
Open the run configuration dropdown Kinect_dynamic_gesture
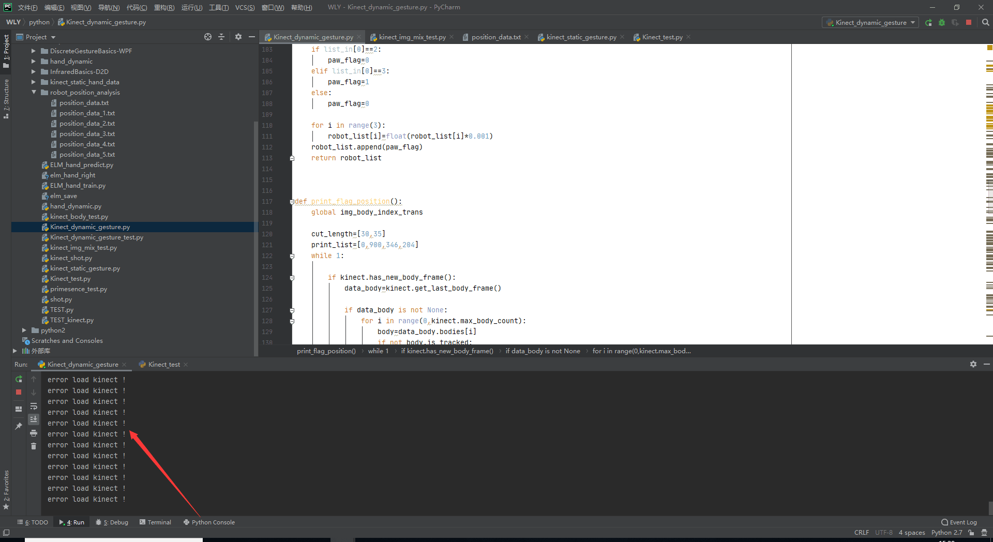(x=870, y=22)
